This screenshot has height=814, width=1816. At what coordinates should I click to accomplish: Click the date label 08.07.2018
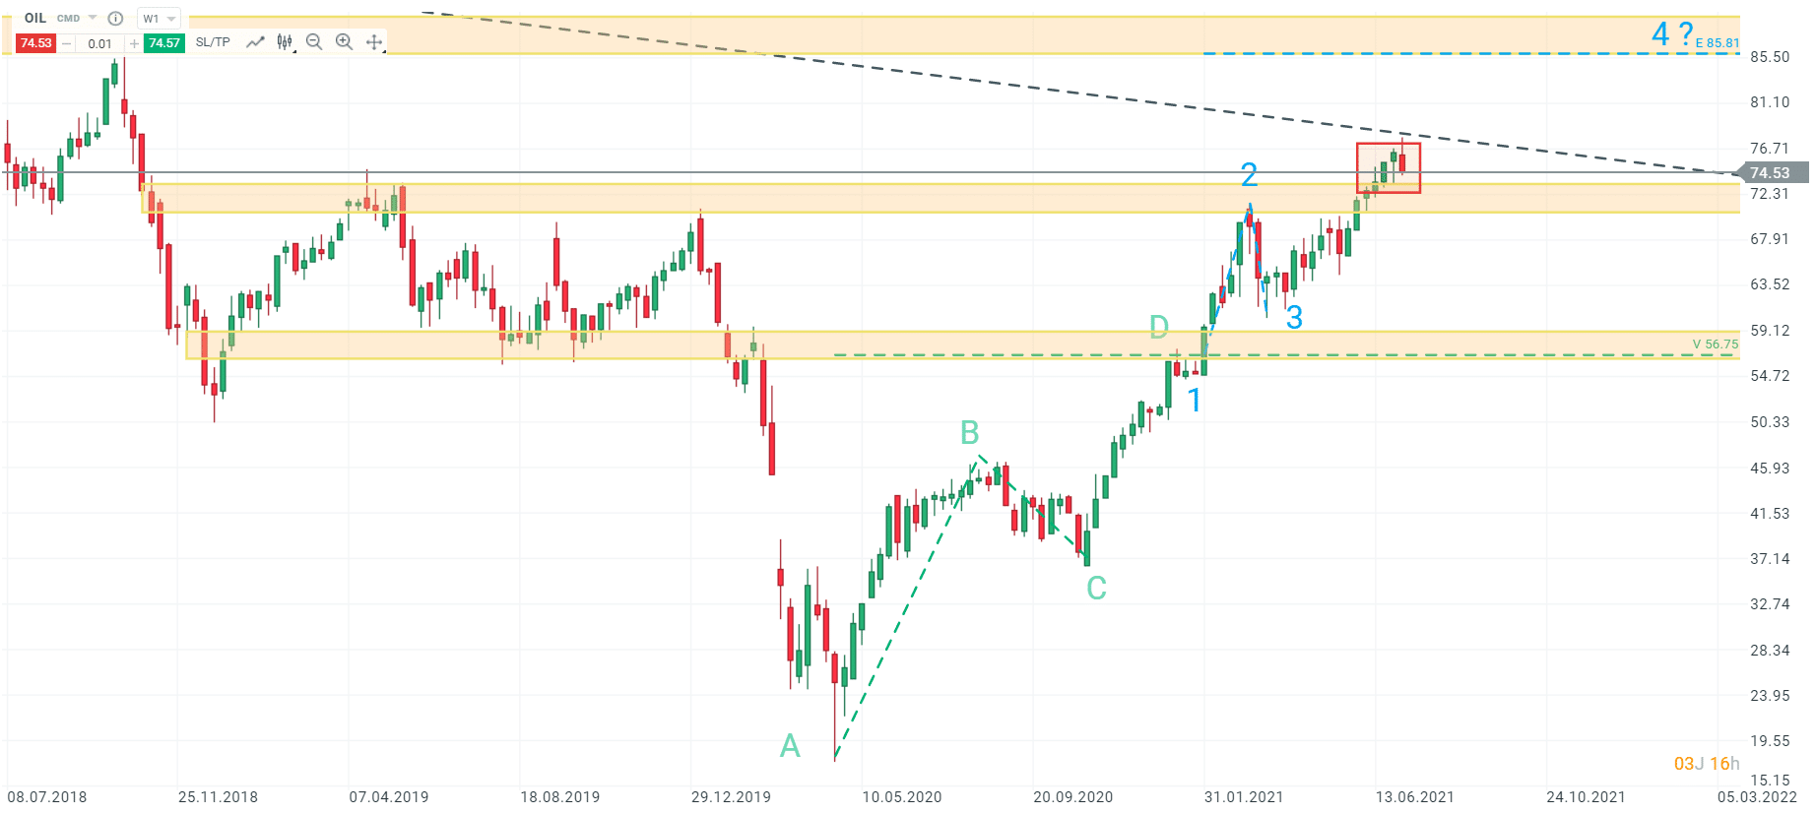point(47,797)
